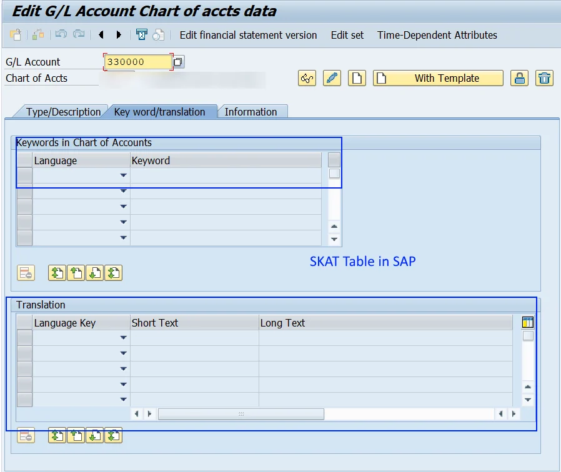Click Edit financial statement version
The height and width of the screenshot is (472, 561).
coord(248,35)
